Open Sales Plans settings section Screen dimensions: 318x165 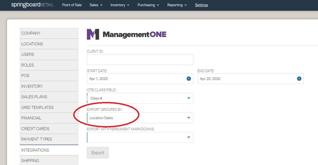(x=49, y=97)
